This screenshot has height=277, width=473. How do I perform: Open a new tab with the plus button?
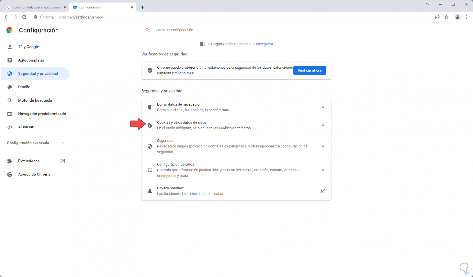142,7
